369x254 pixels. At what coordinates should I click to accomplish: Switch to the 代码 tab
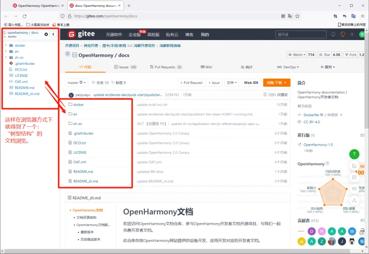click(x=85, y=67)
